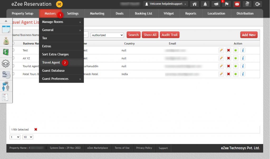Switch to the Settings tab

coord(73,13)
